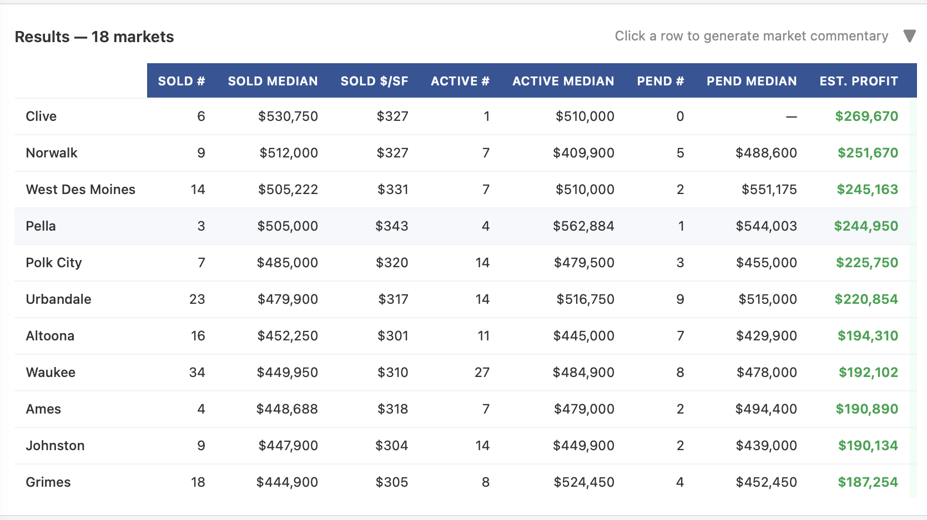Viewport: 927px width, 520px height.
Task: Collapse the results table using the triangle
Action: 910,36
